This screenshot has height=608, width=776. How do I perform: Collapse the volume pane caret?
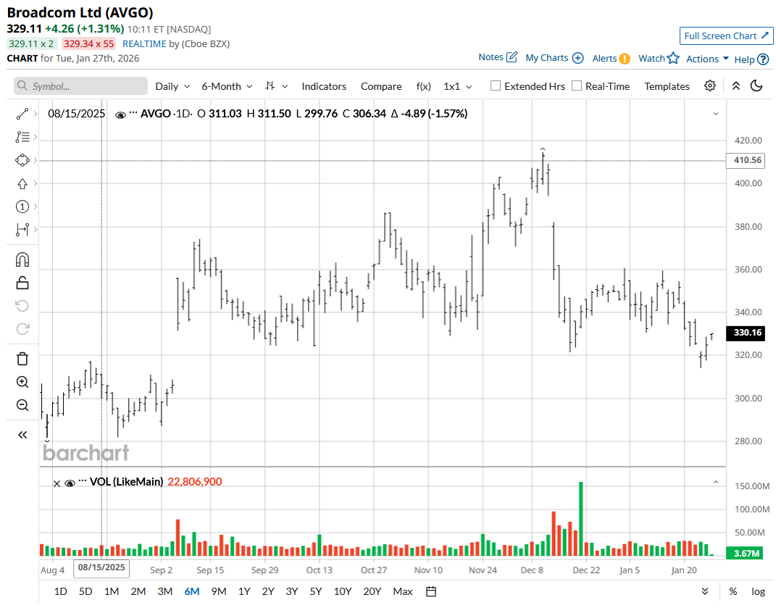click(716, 482)
